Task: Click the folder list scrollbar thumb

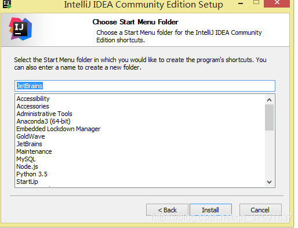Action: coord(269,118)
